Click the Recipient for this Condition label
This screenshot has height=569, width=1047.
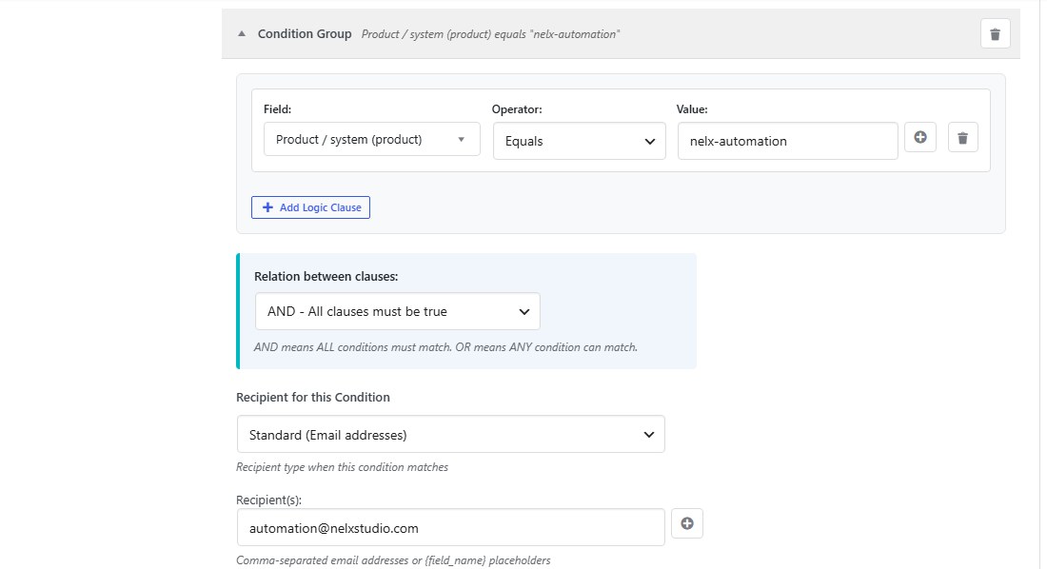pos(312,398)
